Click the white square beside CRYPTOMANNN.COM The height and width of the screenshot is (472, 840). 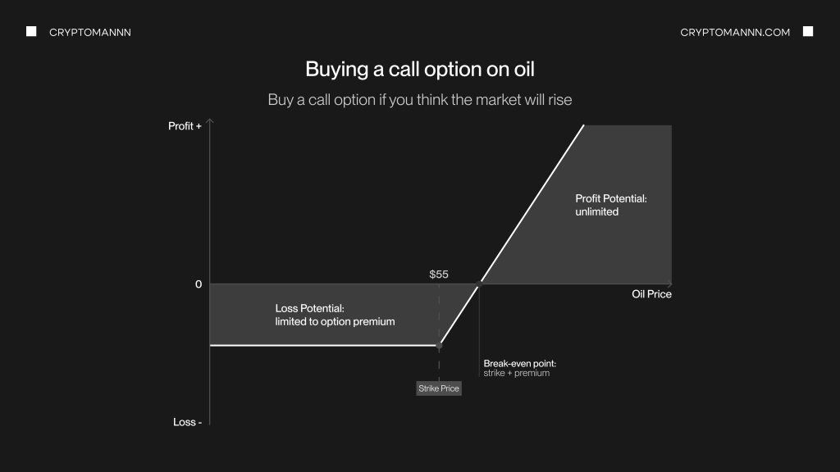point(808,32)
